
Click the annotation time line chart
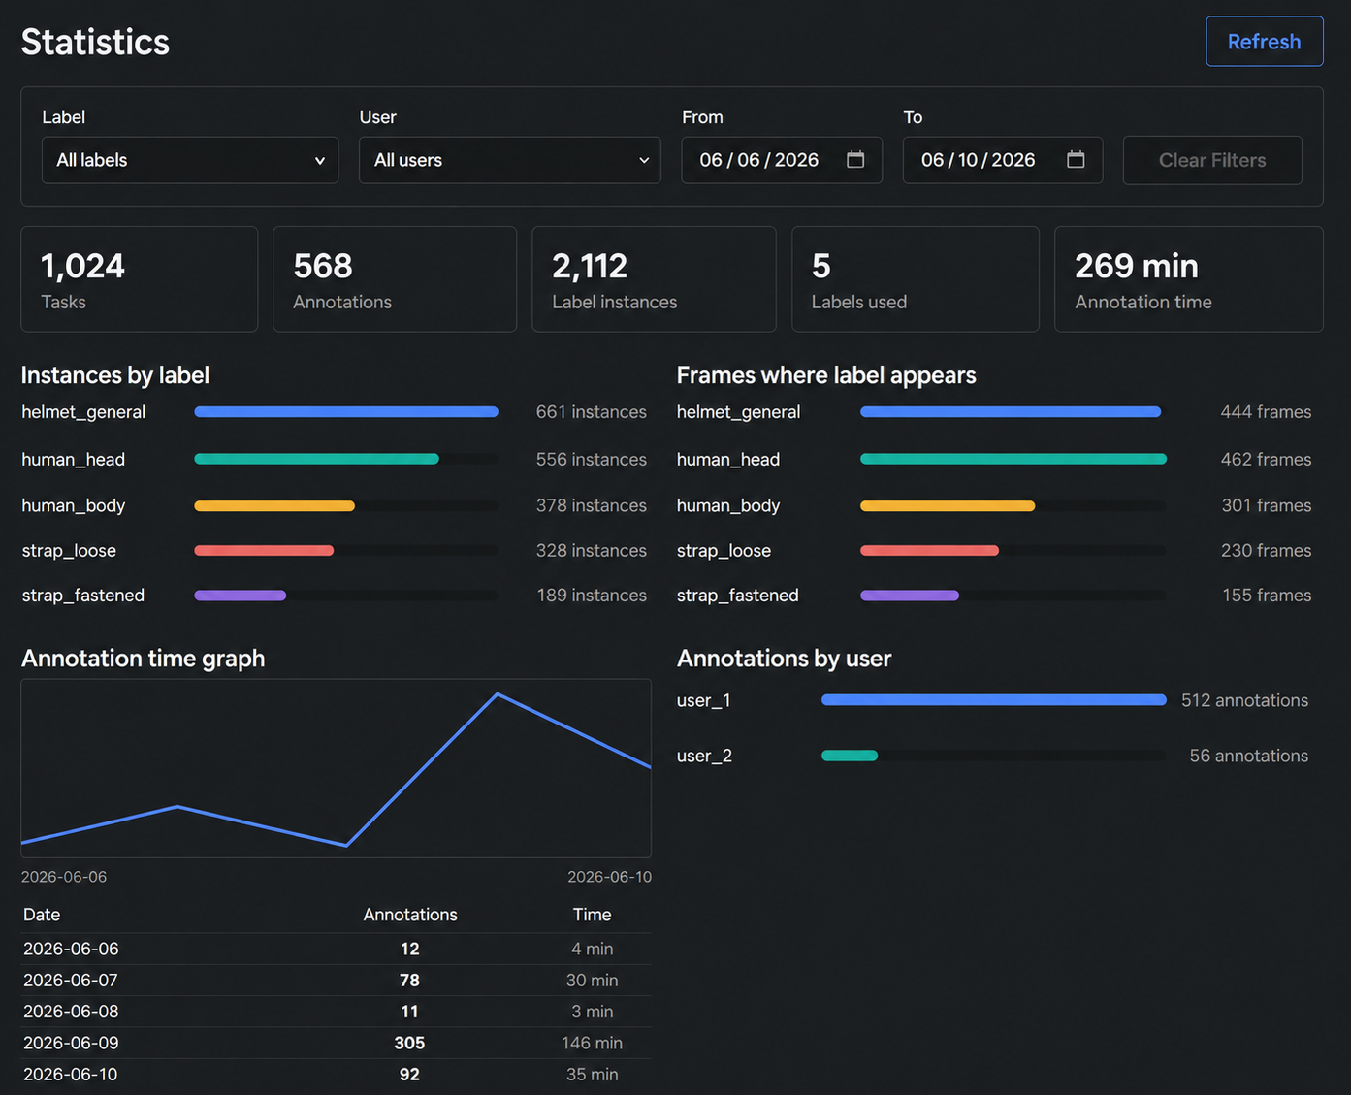click(x=337, y=768)
